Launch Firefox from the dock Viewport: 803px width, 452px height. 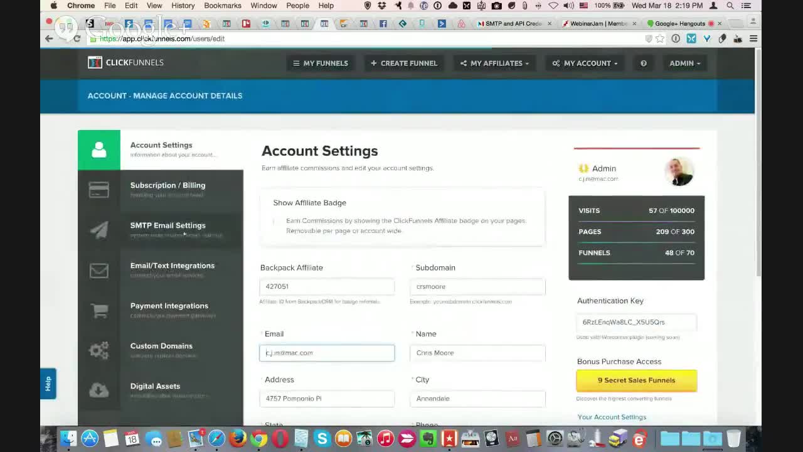click(238, 438)
